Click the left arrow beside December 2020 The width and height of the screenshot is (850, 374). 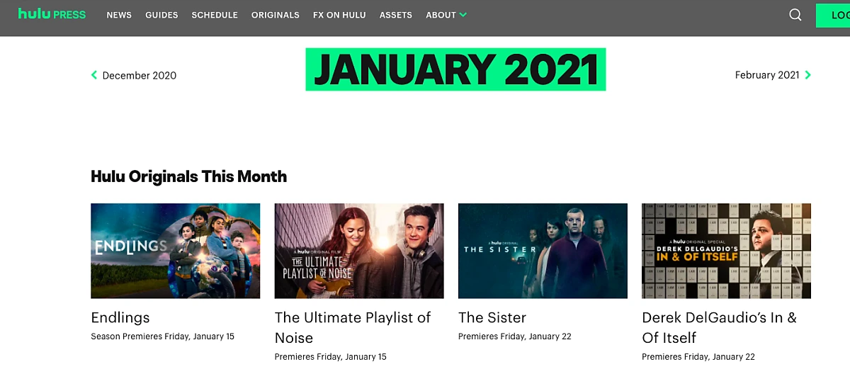tap(94, 75)
